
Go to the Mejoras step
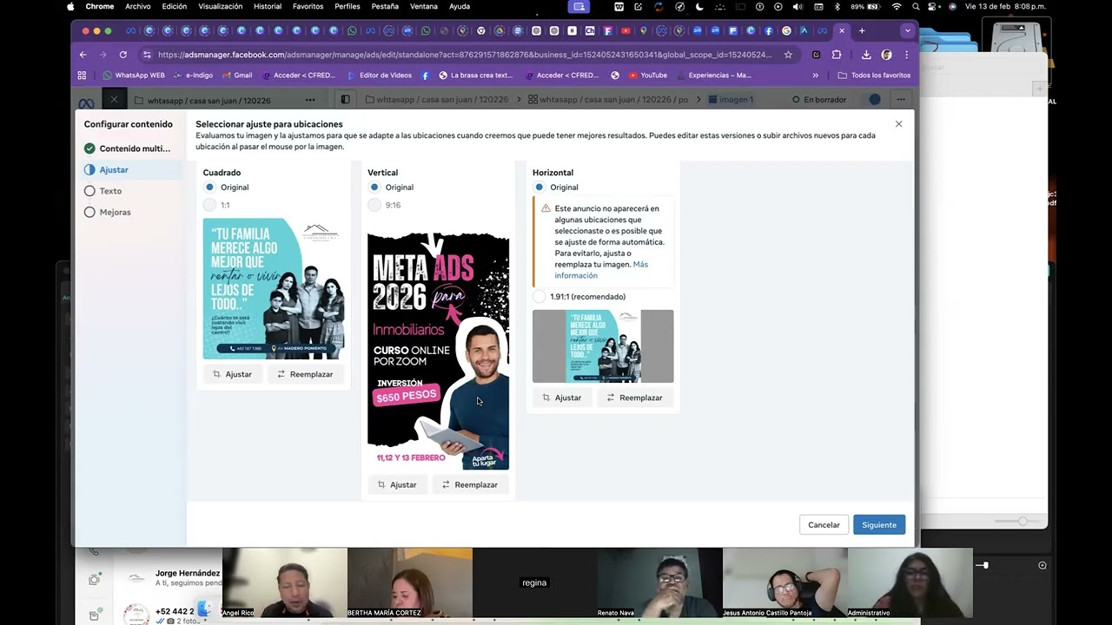click(107, 212)
